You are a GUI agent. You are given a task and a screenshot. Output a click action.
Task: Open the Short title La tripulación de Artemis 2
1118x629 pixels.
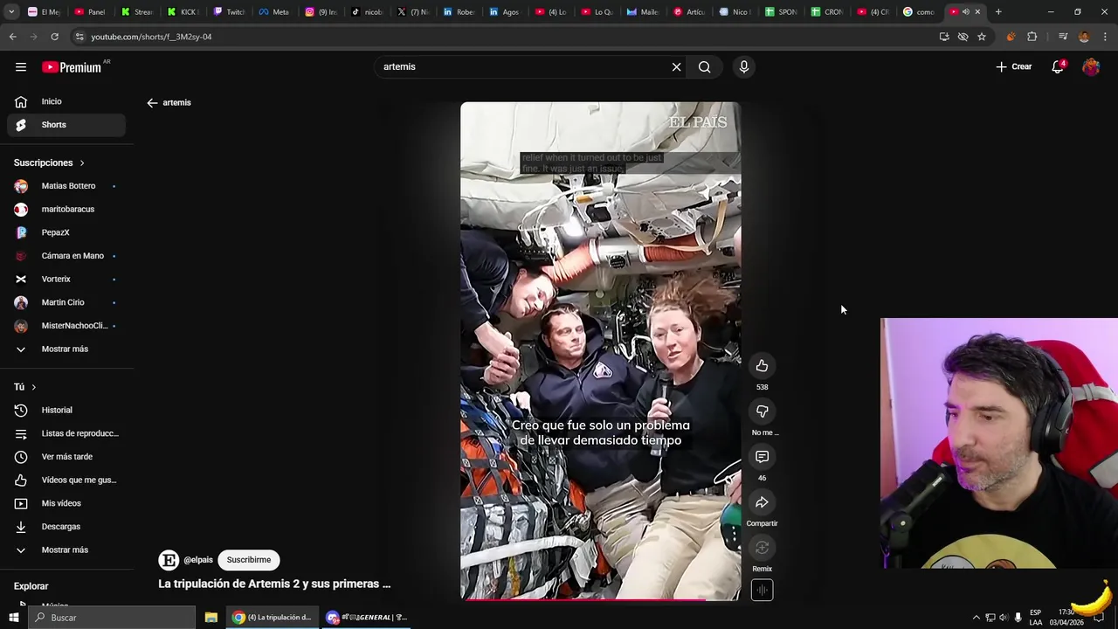pyautogui.click(x=274, y=584)
